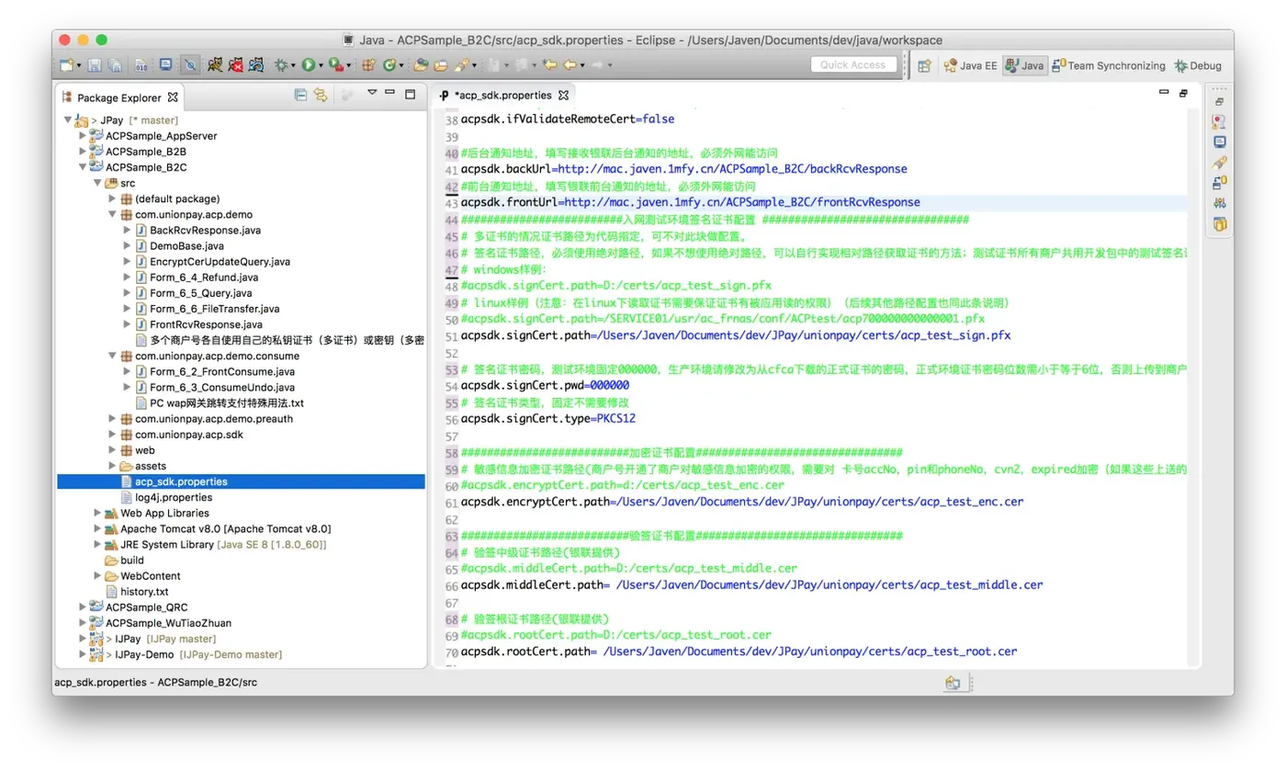The image size is (1286, 770).
Task: Open the Package Explorer View Menu dropdown
Action: tap(372, 94)
